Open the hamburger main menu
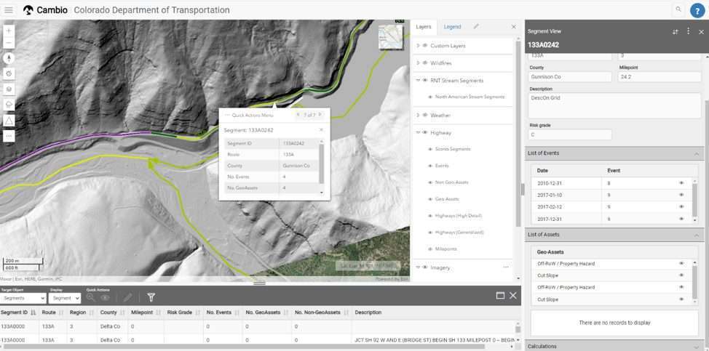The image size is (709, 351). tap(9, 10)
